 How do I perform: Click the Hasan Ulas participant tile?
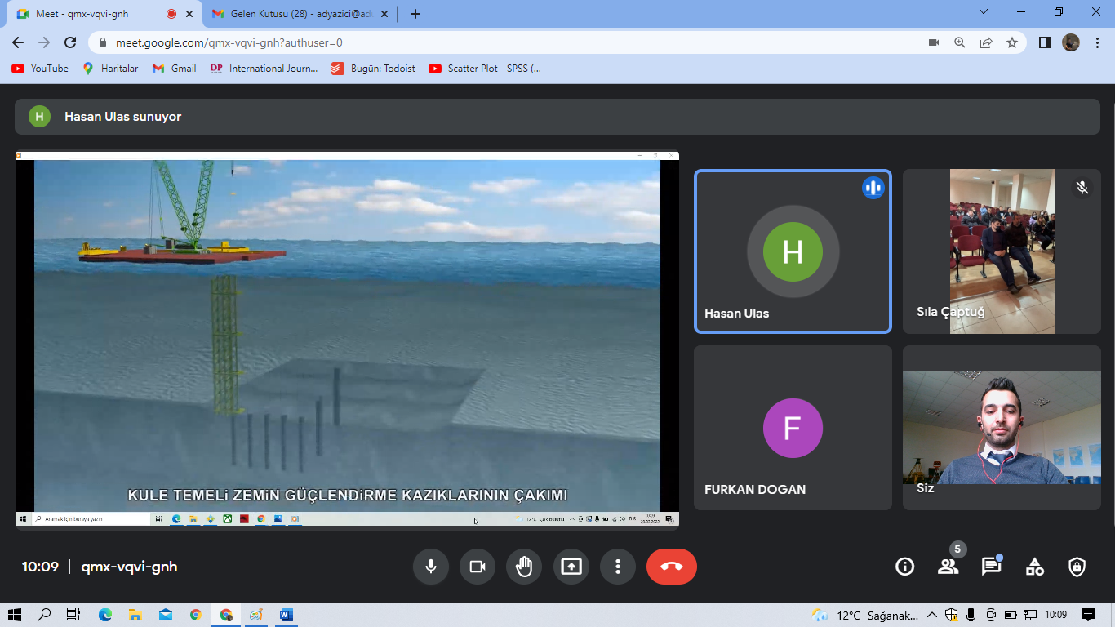(x=792, y=251)
